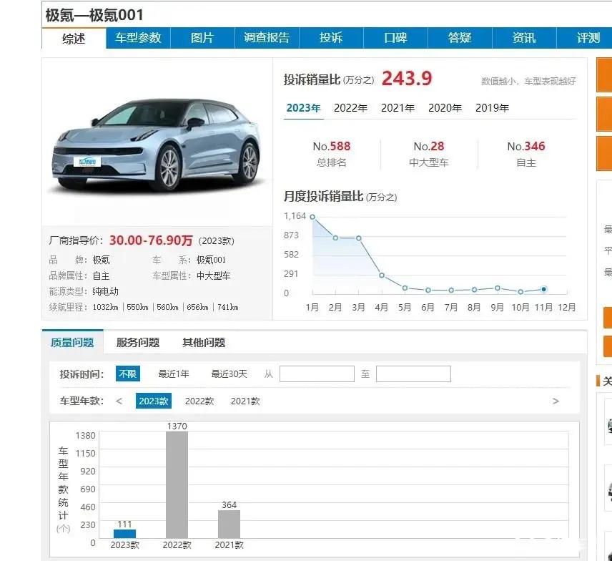Click the 2023款 bar showing 111
Screen dimensions: 612x561
(124, 534)
